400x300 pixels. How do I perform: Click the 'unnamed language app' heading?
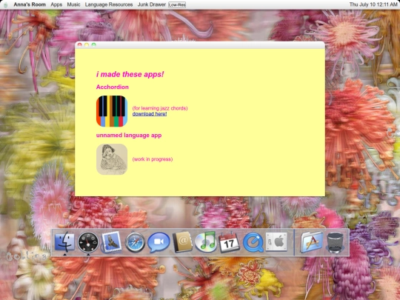click(129, 136)
